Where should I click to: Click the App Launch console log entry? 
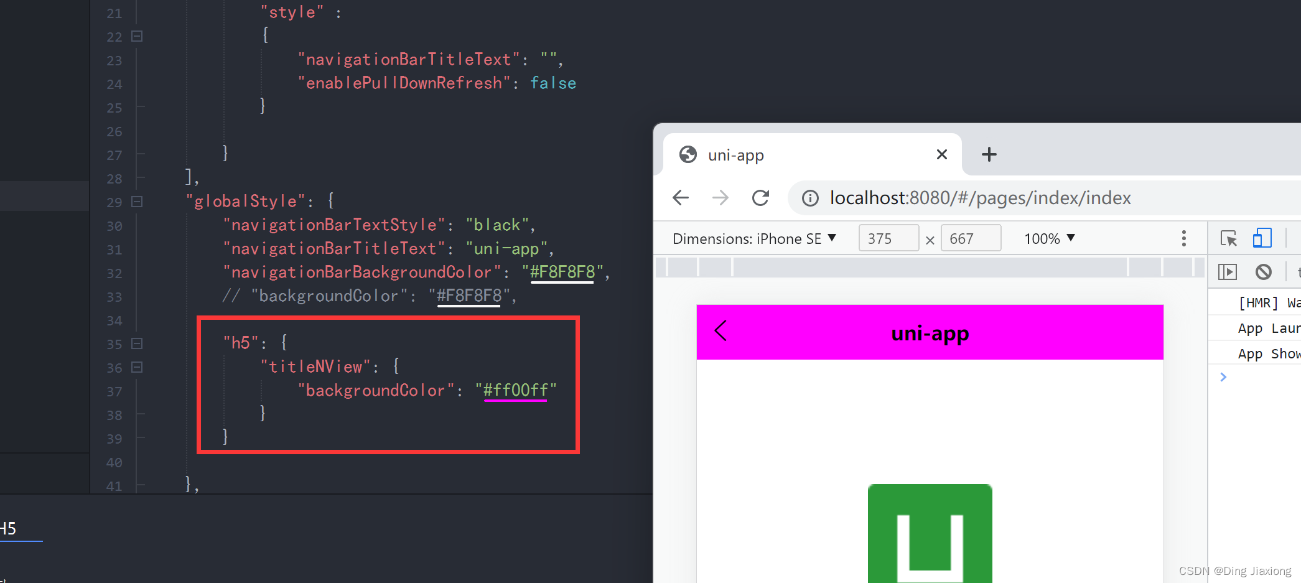click(x=1269, y=329)
